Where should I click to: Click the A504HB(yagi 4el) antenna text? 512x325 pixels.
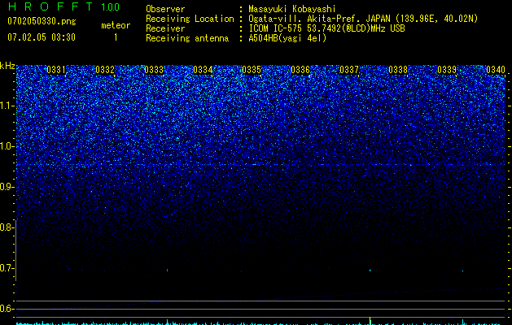pos(287,38)
